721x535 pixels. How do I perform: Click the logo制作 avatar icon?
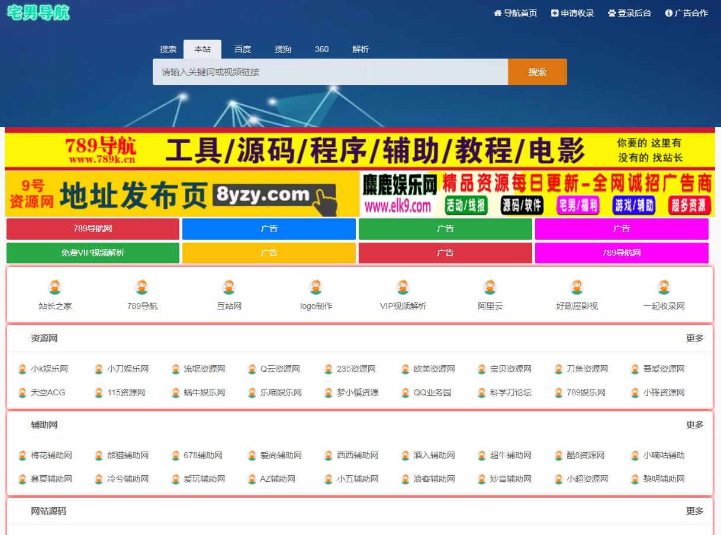316,288
